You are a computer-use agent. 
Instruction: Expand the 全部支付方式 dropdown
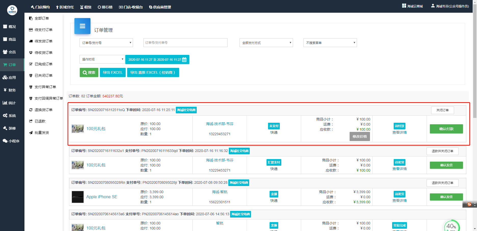(266, 43)
